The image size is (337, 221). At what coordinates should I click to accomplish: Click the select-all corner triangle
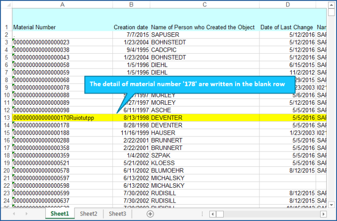coord(8,5)
